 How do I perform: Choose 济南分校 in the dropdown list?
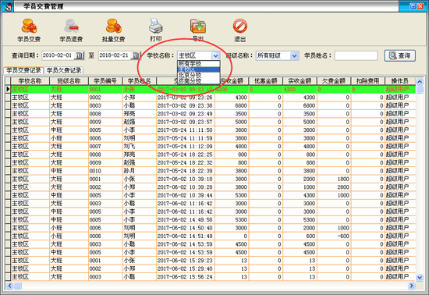coord(199,80)
